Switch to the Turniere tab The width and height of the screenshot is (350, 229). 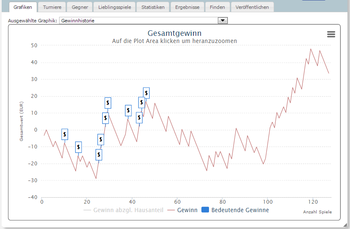click(x=52, y=7)
